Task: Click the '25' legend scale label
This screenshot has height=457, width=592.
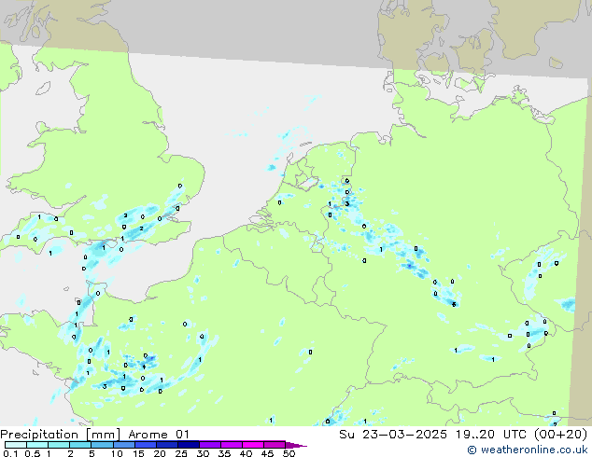Action: click(181, 453)
